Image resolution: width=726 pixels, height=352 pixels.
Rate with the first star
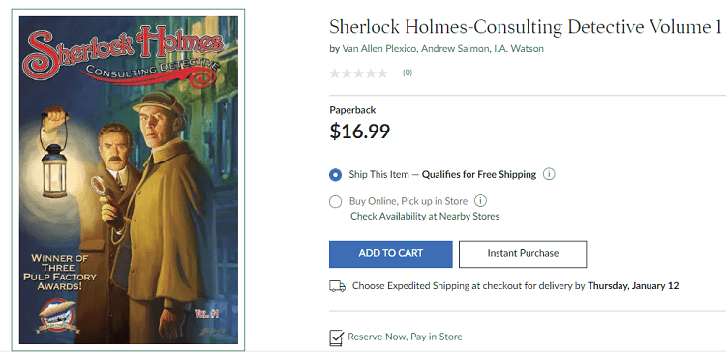pos(334,73)
